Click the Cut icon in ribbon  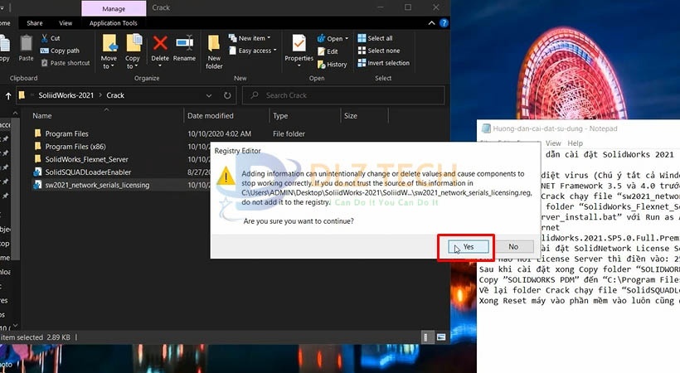[x=44, y=38]
